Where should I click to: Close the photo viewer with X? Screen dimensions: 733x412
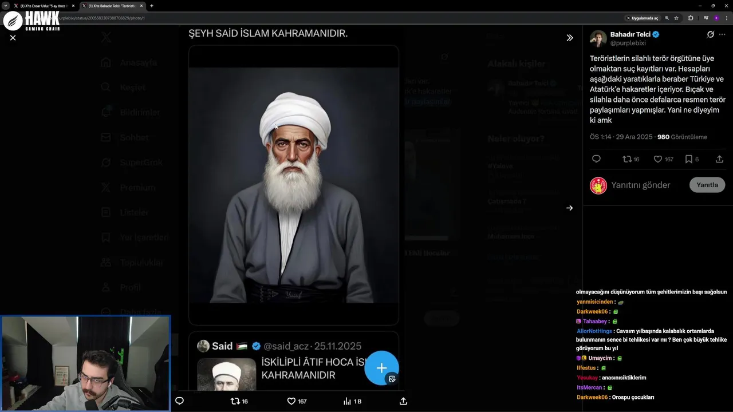[x=13, y=38]
